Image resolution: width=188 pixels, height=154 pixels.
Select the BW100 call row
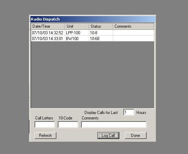click(93, 39)
